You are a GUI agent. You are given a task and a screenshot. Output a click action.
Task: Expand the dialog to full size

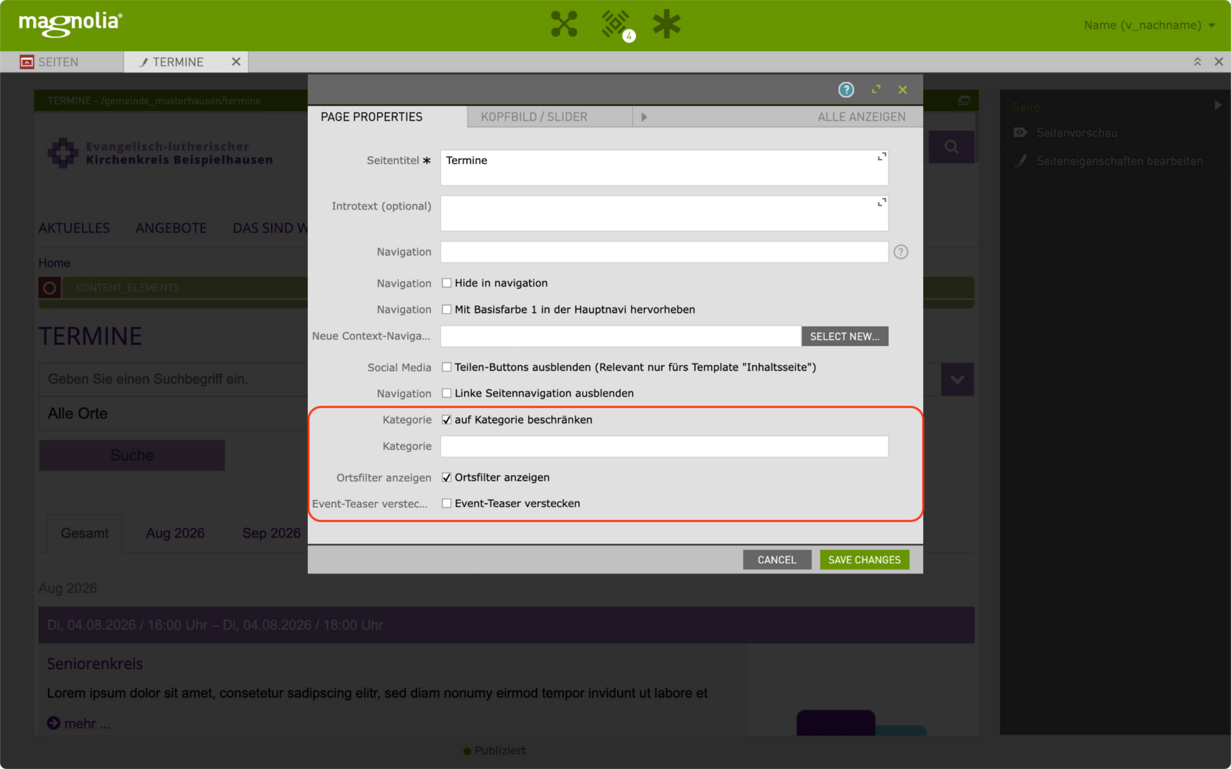click(x=876, y=90)
